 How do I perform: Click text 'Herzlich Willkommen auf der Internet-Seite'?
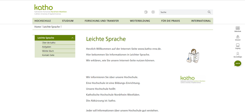(x=112, y=49)
